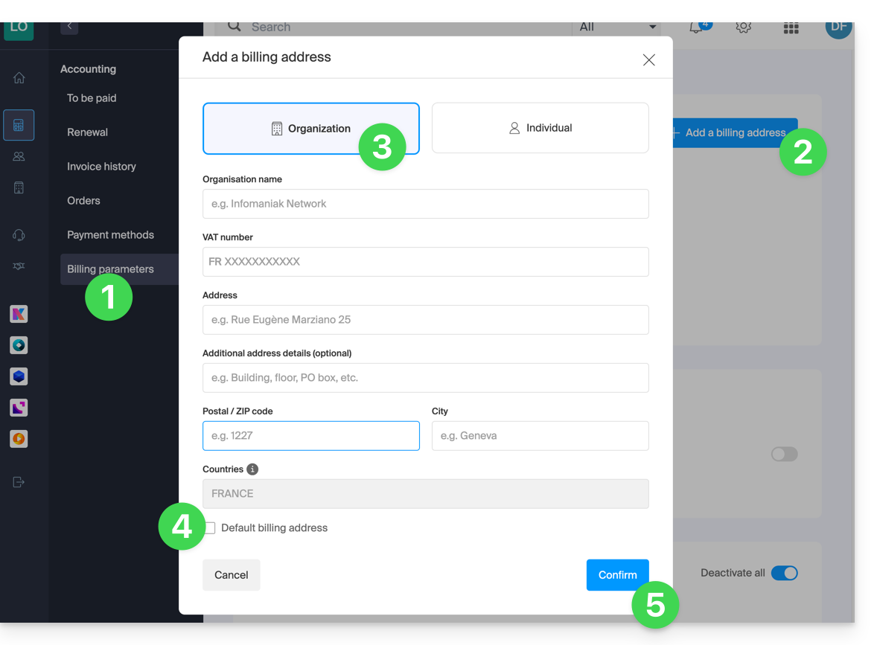The width and height of the screenshot is (877, 645).
Task: Toggle the Deactivate all switch
Action: click(784, 573)
